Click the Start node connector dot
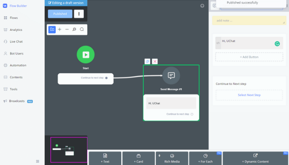289x165 pixels. click(x=107, y=78)
